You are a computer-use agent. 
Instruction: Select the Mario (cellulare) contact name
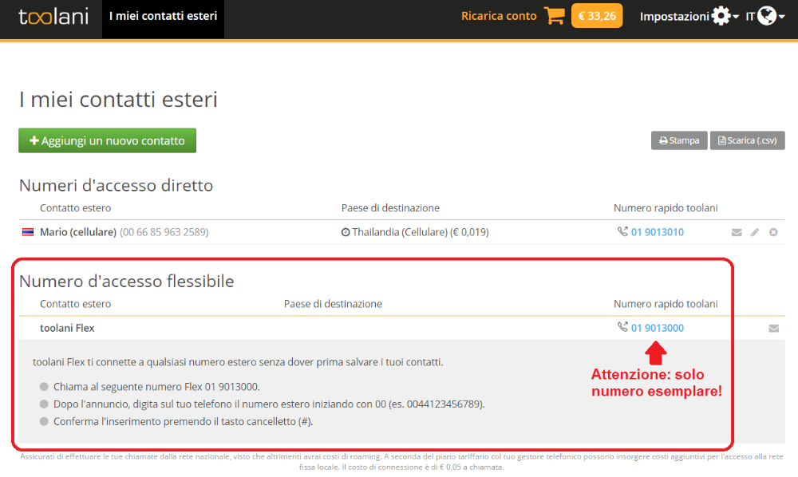pyautogui.click(x=78, y=232)
